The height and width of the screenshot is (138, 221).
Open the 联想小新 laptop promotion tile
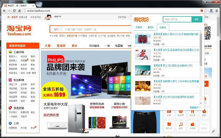[x=119, y=116]
